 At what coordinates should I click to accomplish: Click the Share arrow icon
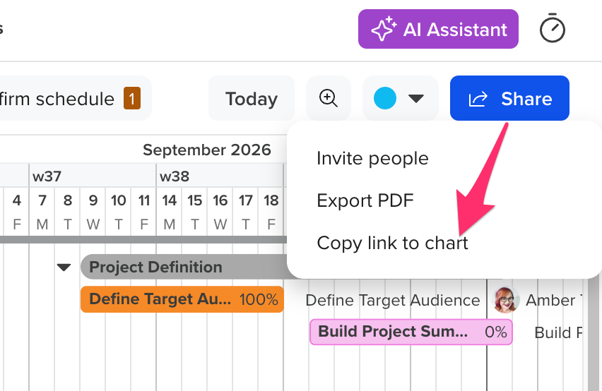coord(478,99)
